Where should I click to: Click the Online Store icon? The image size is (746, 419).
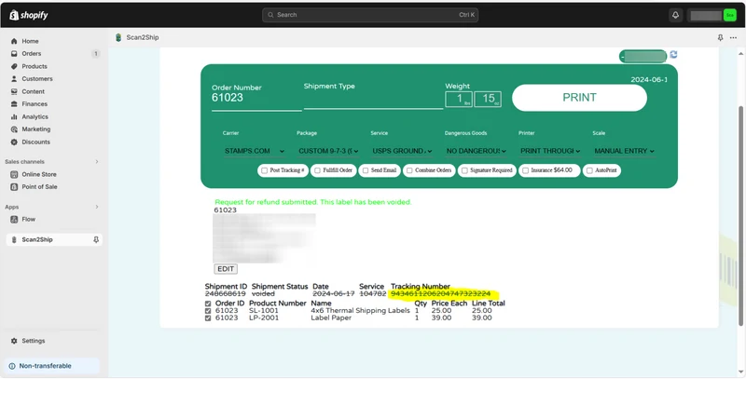coord(14,174)
